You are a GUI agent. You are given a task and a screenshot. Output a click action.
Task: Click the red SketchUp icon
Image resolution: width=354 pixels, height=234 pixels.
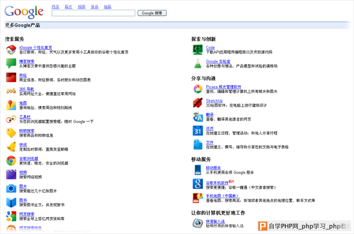tap(198, 103)
